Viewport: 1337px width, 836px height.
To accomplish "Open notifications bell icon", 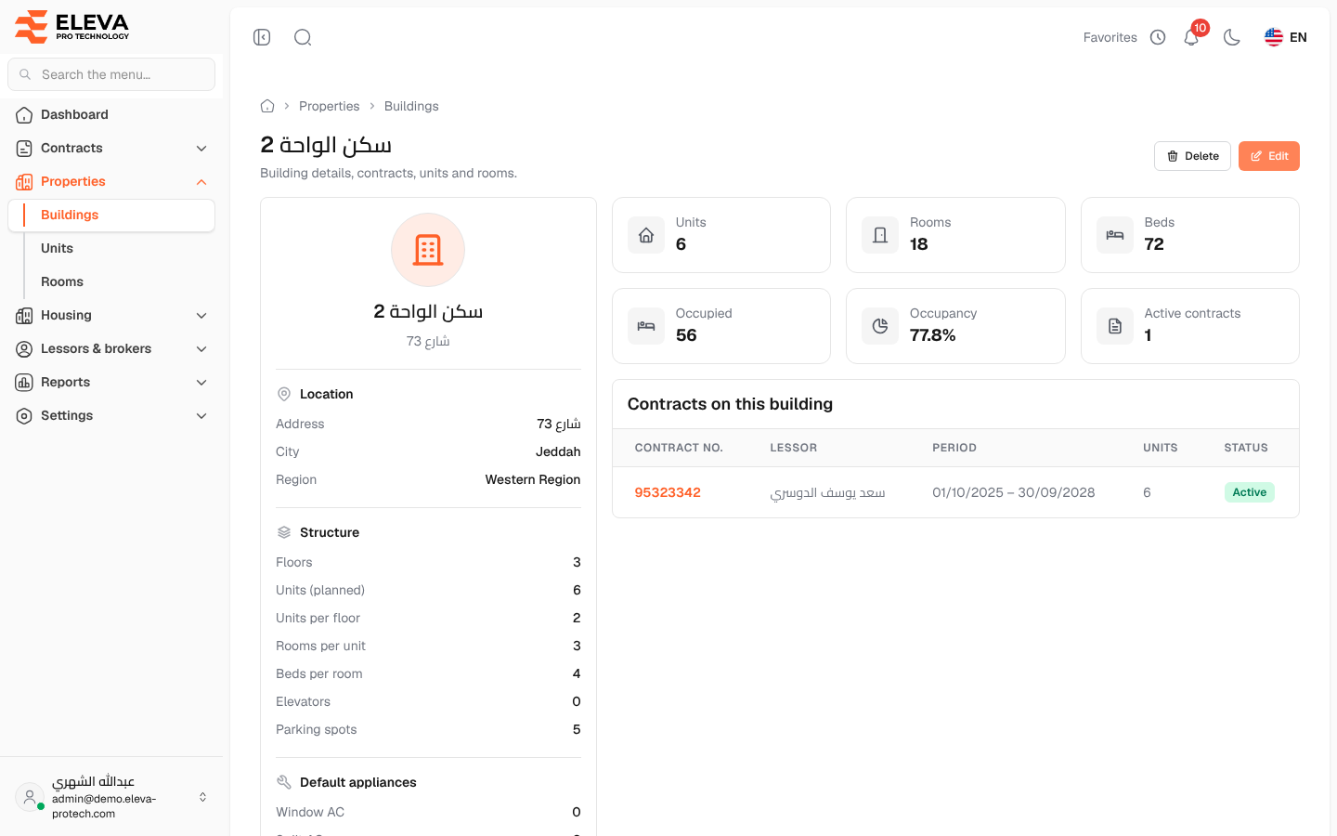I will (1191, 37).
